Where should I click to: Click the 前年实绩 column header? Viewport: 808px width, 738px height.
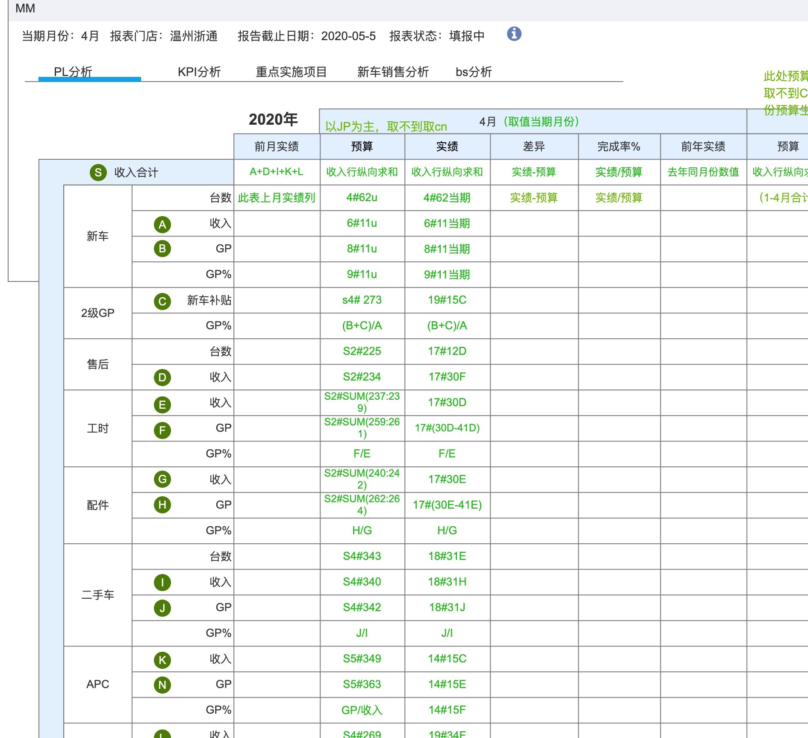click(x=703, y=146)
